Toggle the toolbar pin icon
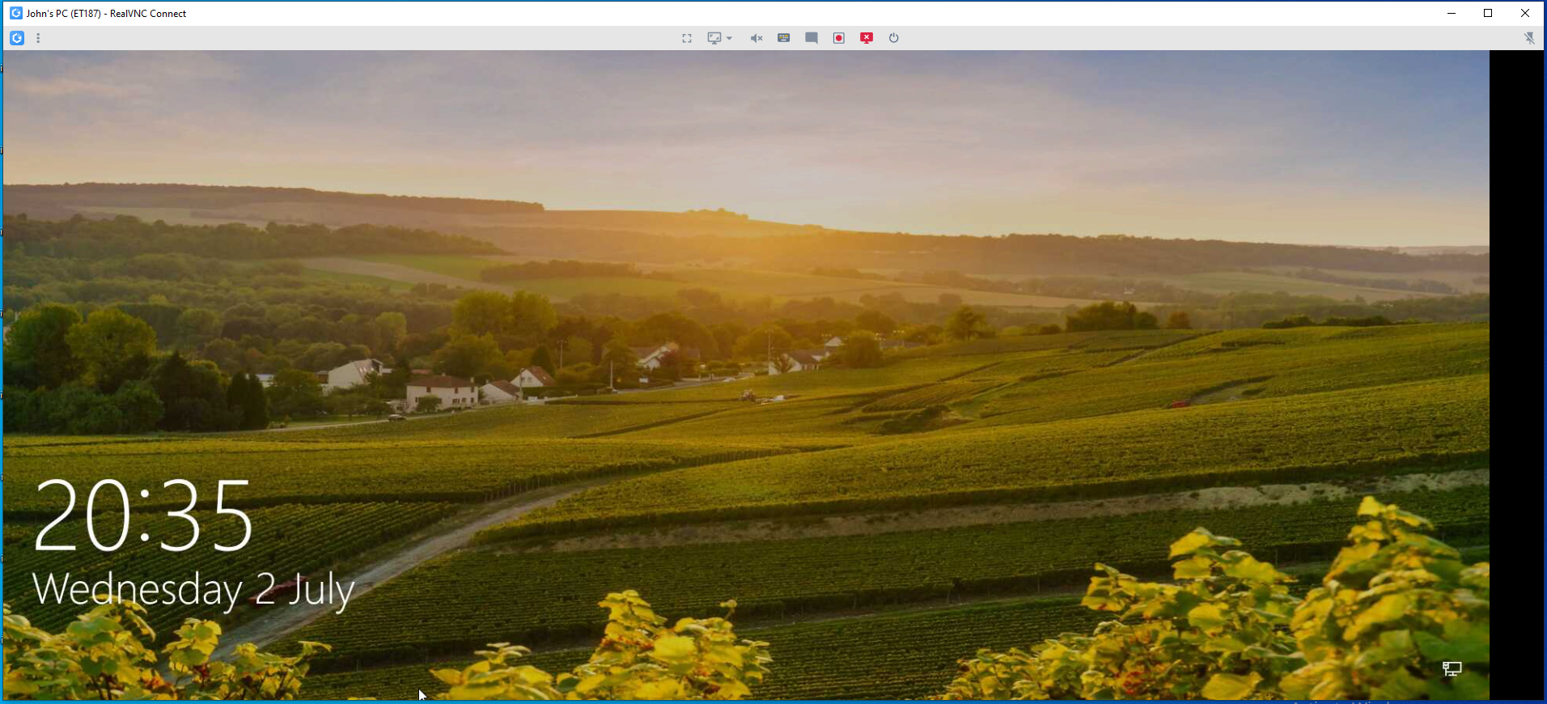The image size is (1547, 704). (1529, 38)
